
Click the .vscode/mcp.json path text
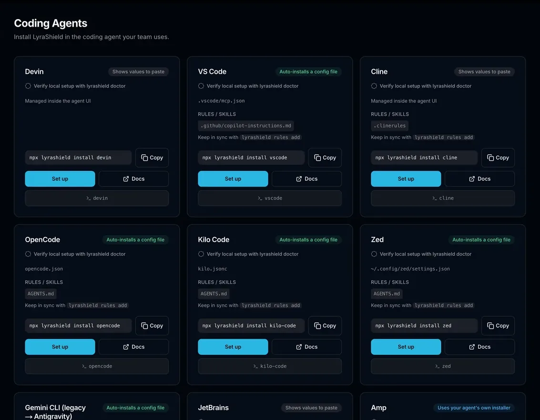(x=221, y=101)
